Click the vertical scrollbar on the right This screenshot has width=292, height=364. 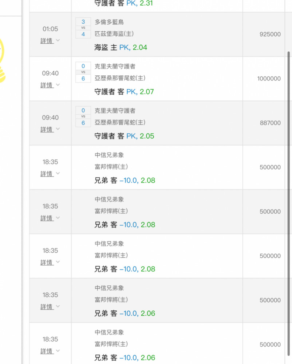point(288,203)
